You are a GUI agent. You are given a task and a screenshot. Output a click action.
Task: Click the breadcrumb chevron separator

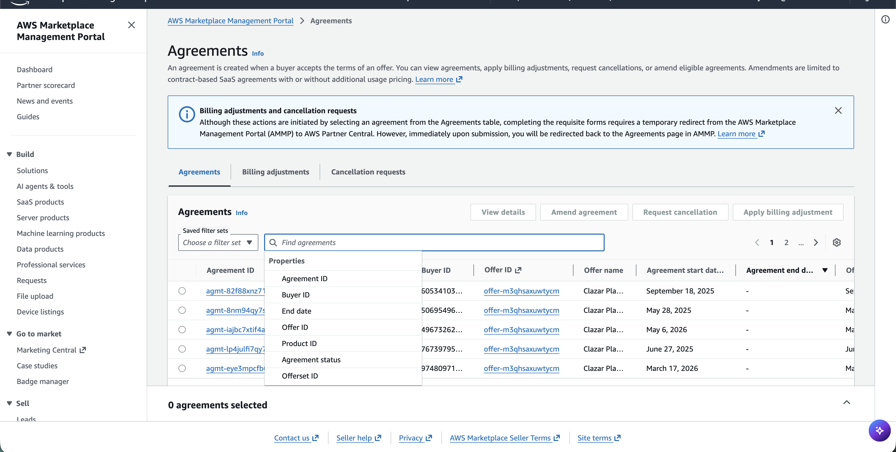tap(302, 21)
